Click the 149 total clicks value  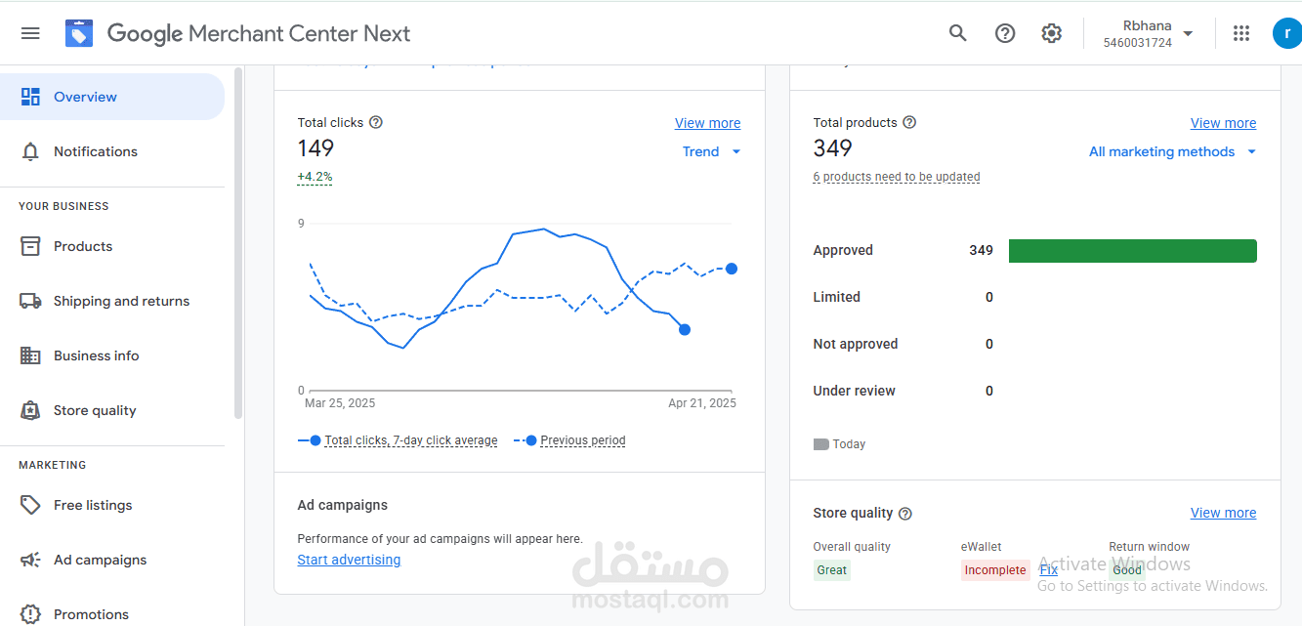point(316,148)
